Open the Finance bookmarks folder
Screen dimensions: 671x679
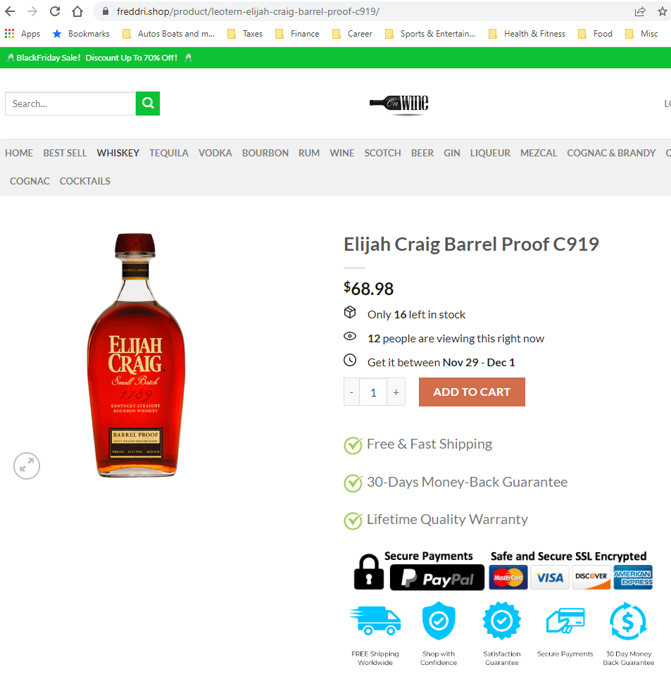pos(297,34)
